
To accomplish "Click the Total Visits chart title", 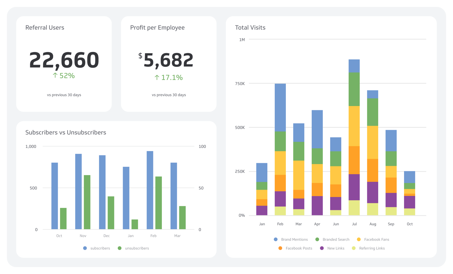I will click(x=250, y=28).
